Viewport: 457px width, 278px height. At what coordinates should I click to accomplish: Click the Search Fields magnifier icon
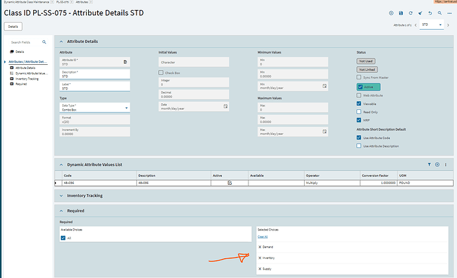click(44, 42)
